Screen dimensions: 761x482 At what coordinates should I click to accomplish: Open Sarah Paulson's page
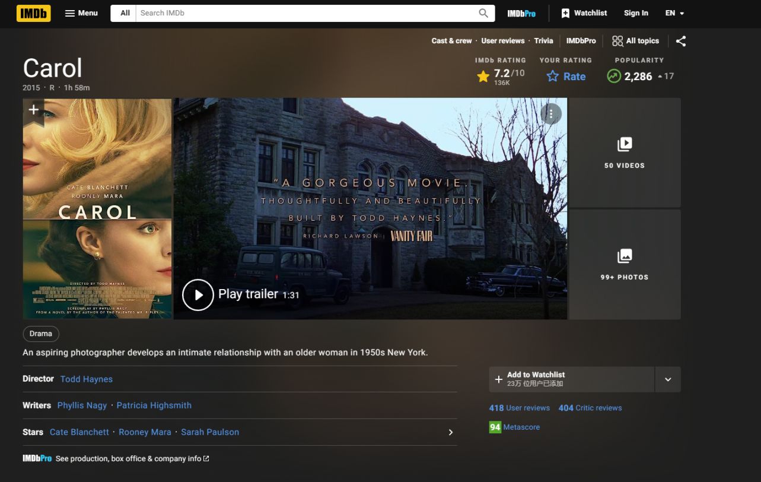(210, 432)
